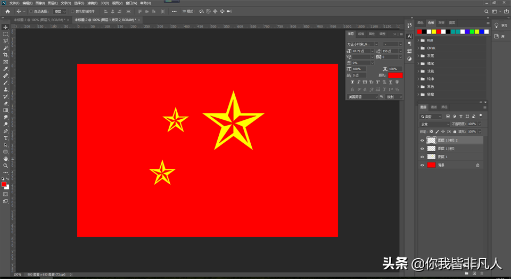
Task: Click the foreground red color swatch in toolbox
Action: point(4,184)
